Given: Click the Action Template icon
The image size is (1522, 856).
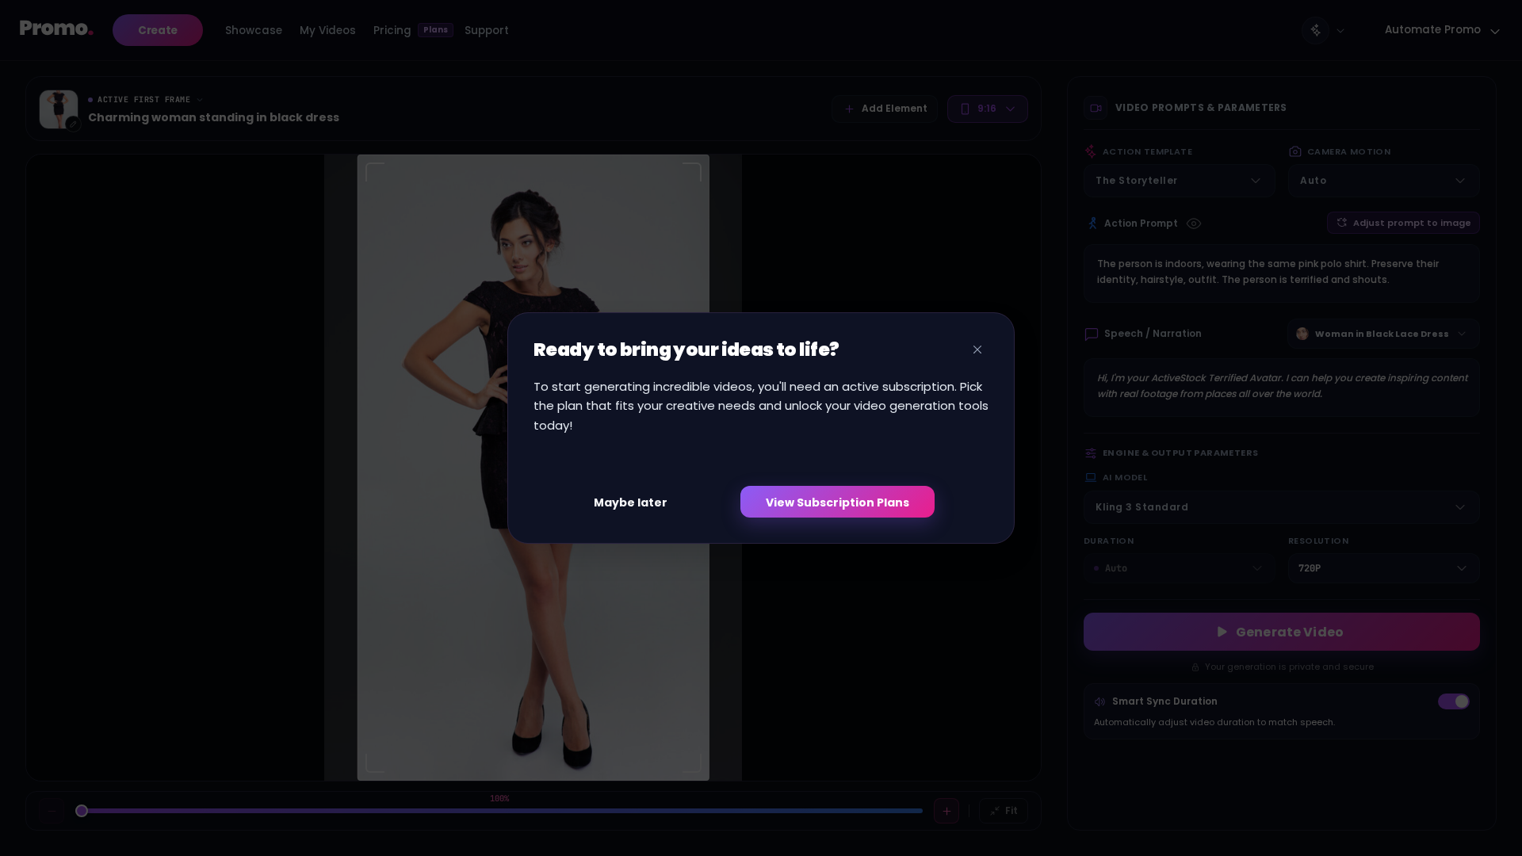Looking at the screenshot, I should (x=1091, y=151).
